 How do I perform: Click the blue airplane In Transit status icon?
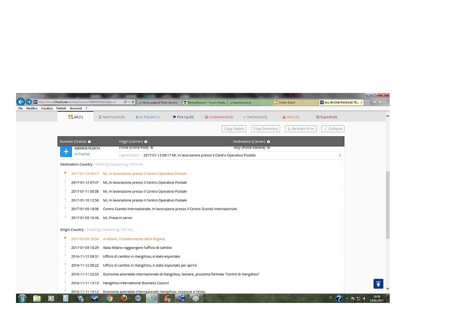point(66,152)
